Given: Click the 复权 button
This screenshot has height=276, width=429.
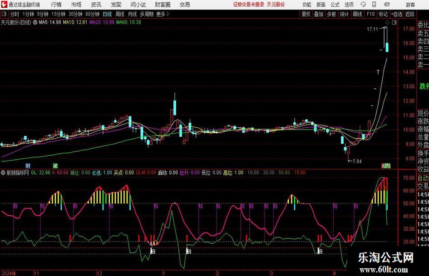Looking at the screenshot, I should 306,14.
